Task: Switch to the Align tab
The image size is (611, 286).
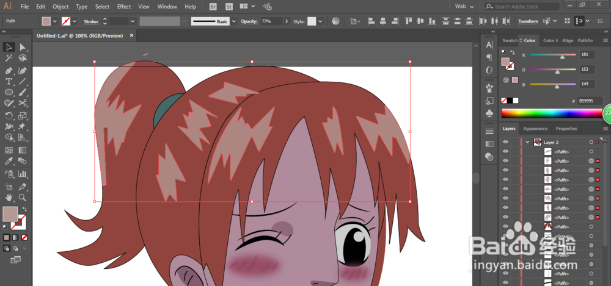Action: (568, 40)
